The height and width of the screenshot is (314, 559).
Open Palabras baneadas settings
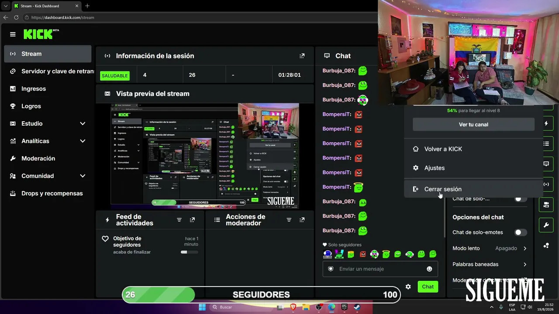click(x=490, y=264)
